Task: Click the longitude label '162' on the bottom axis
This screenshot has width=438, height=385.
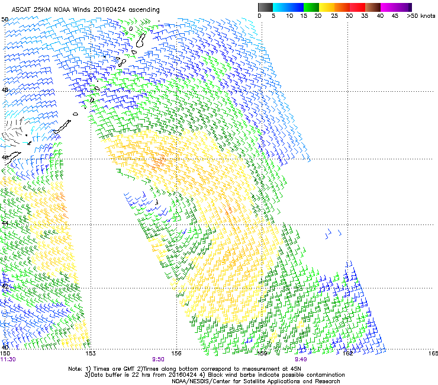Action: 348,354
